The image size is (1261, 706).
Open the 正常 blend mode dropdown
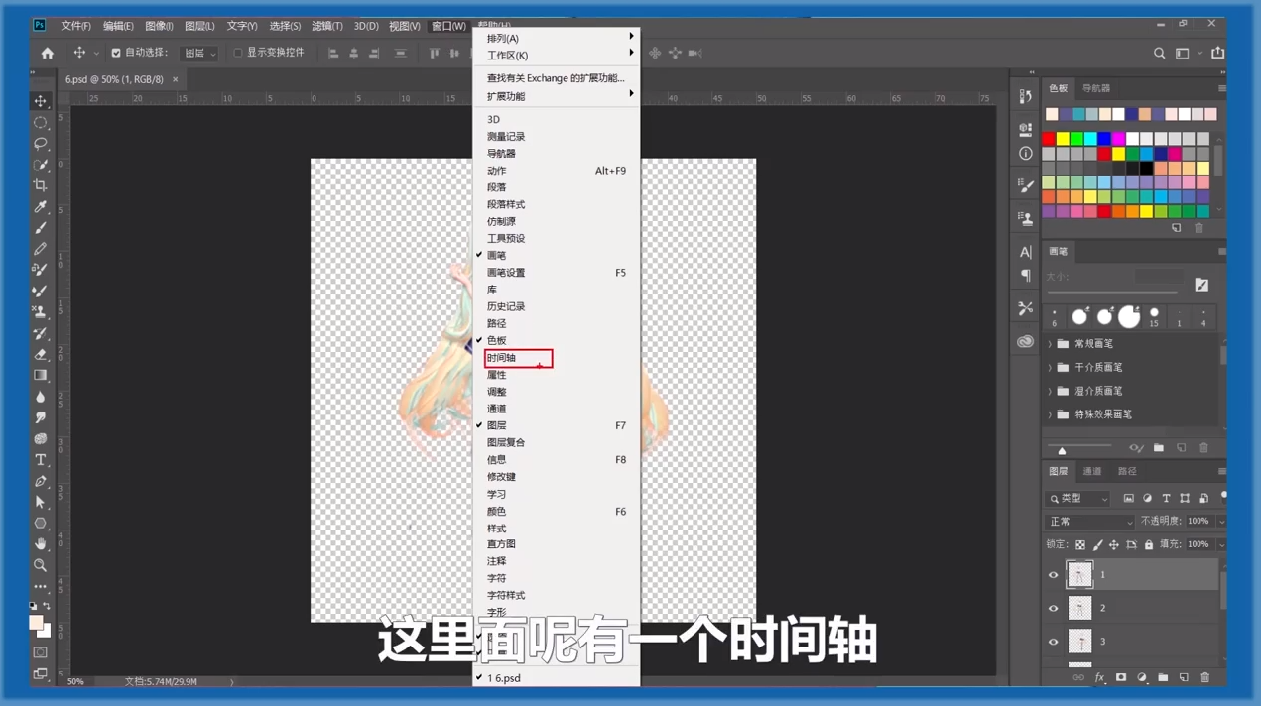coord(1090,522)
